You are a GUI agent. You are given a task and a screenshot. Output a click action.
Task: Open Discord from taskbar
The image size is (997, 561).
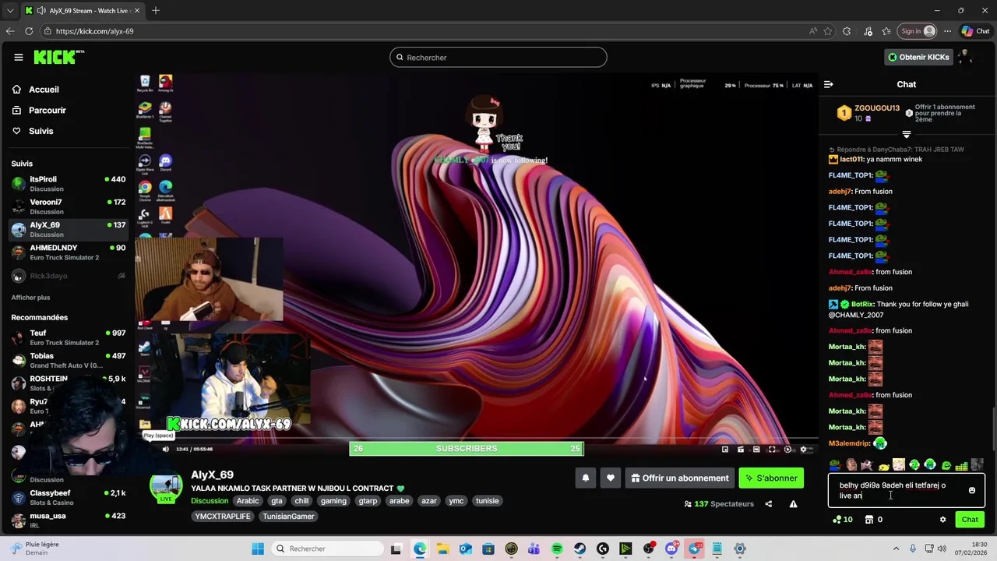(672, 549)
